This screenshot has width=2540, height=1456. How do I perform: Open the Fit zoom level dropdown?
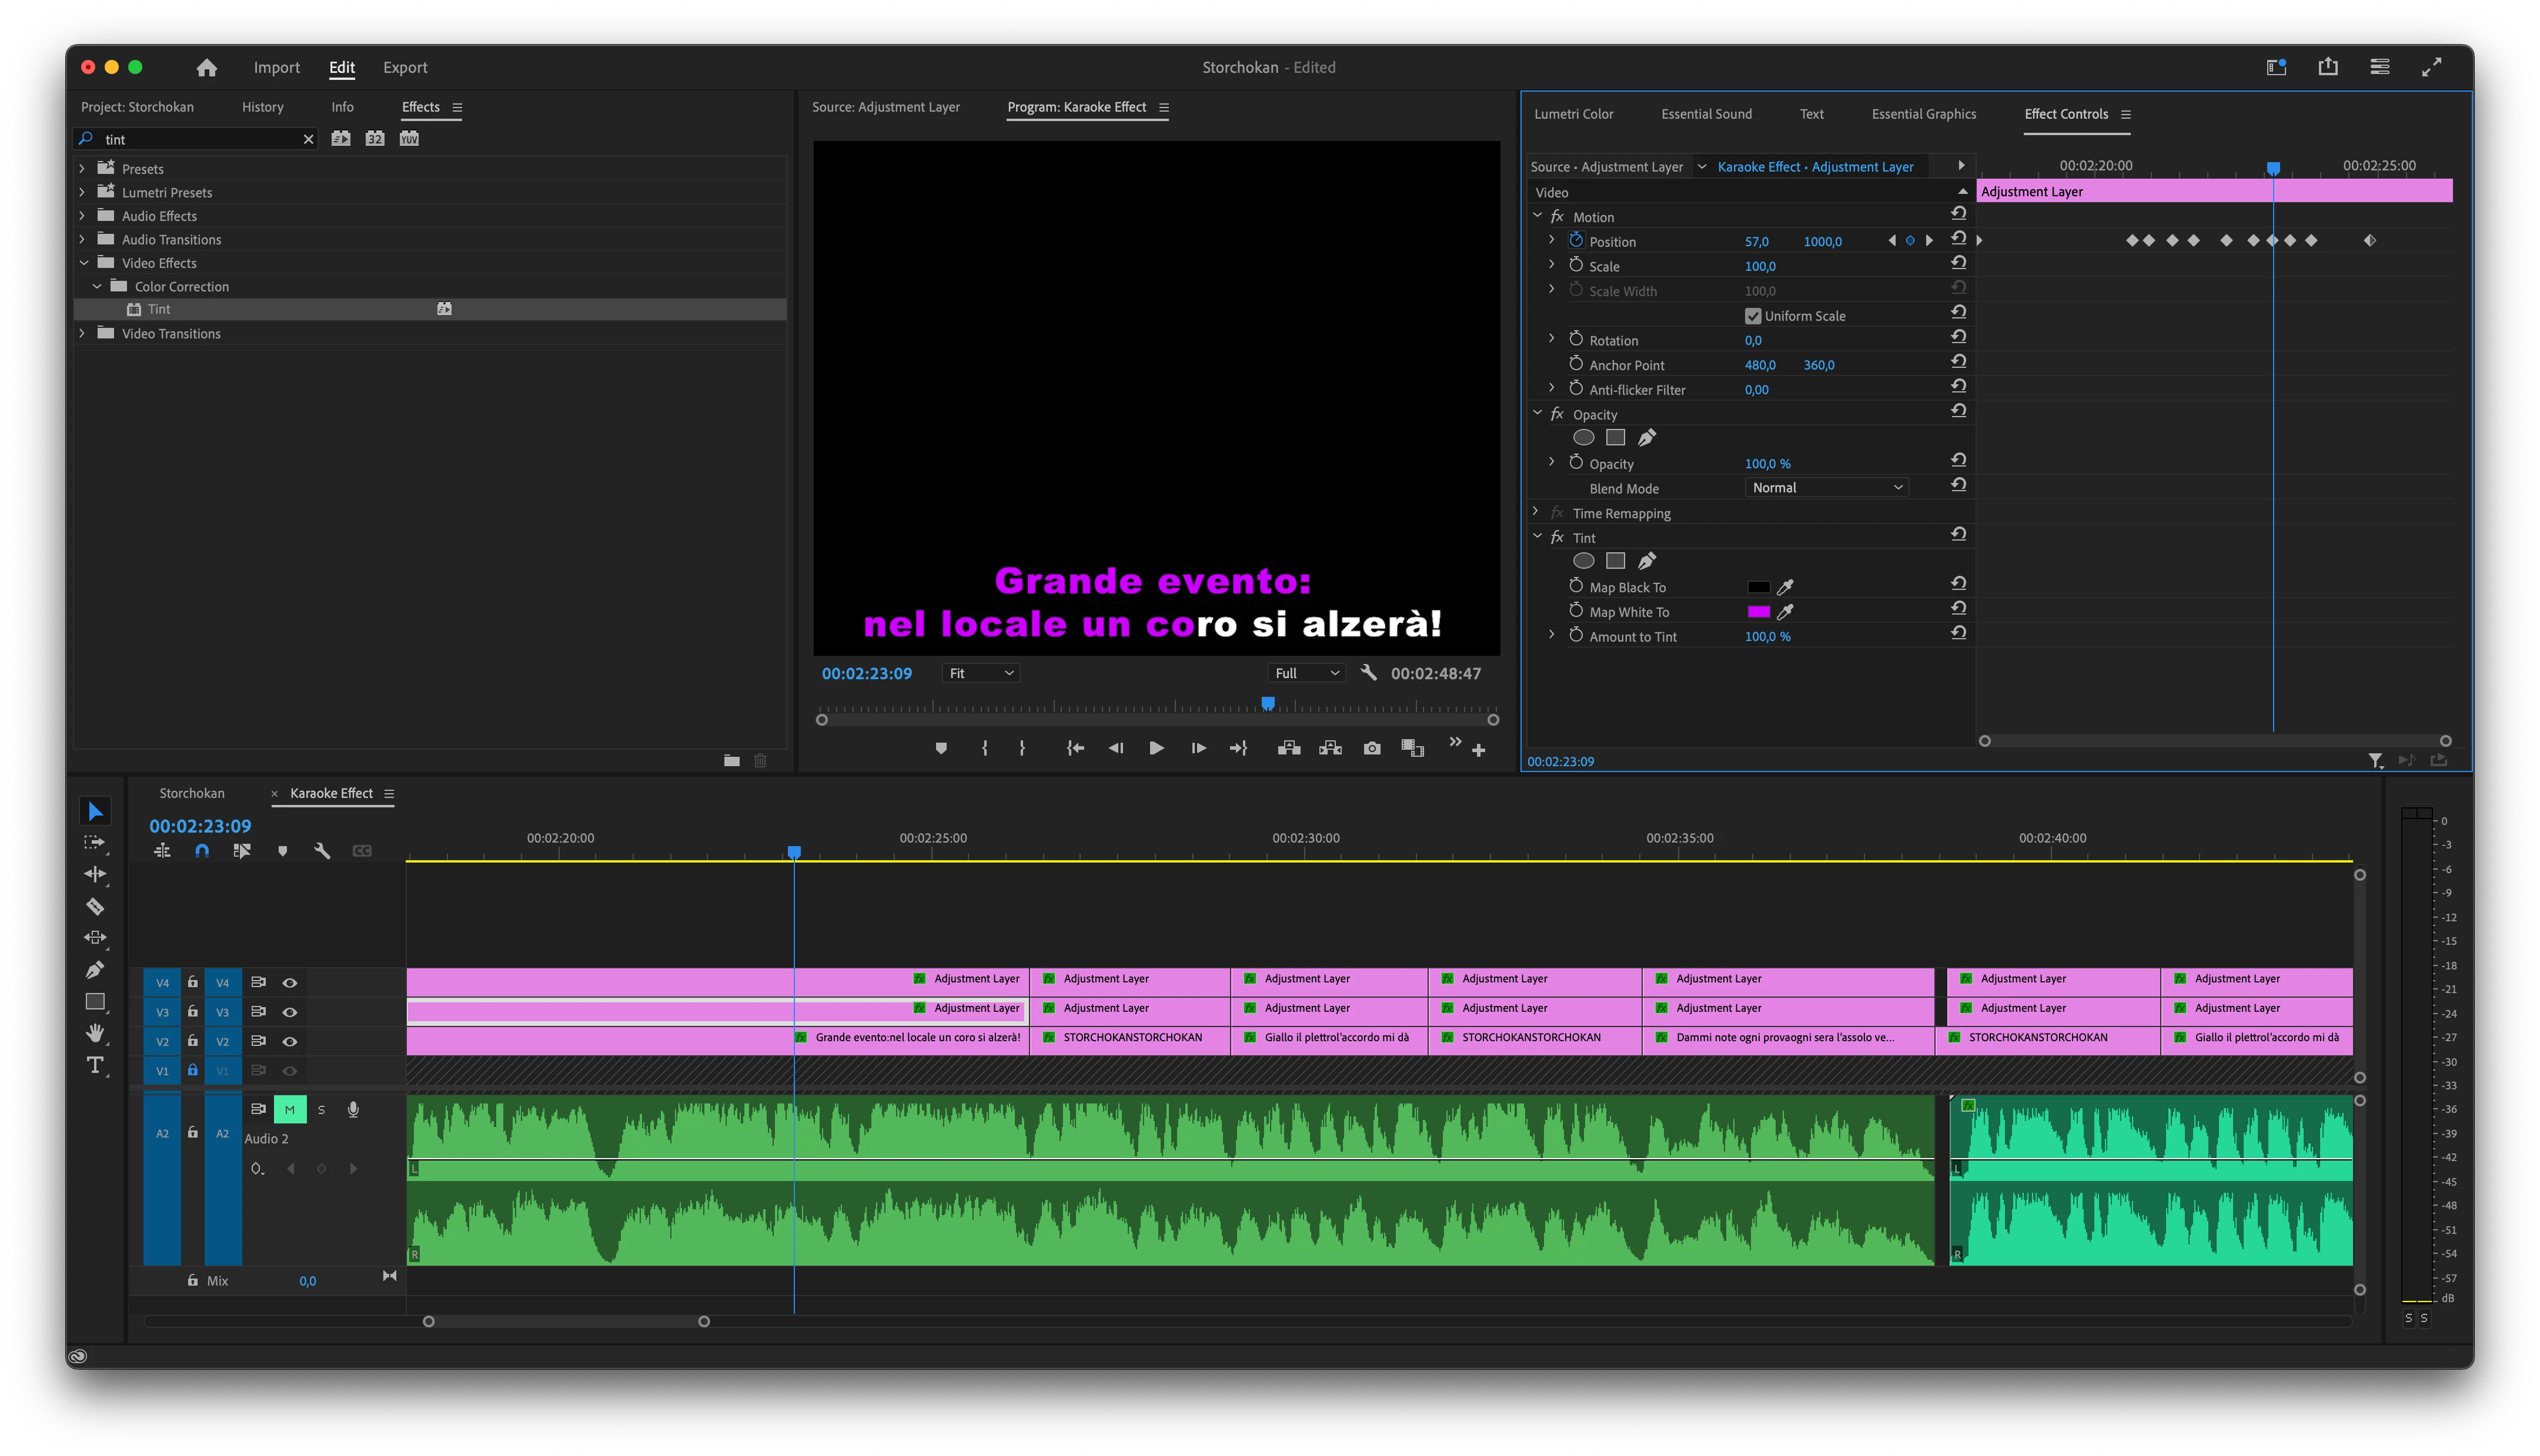point(980,673)
